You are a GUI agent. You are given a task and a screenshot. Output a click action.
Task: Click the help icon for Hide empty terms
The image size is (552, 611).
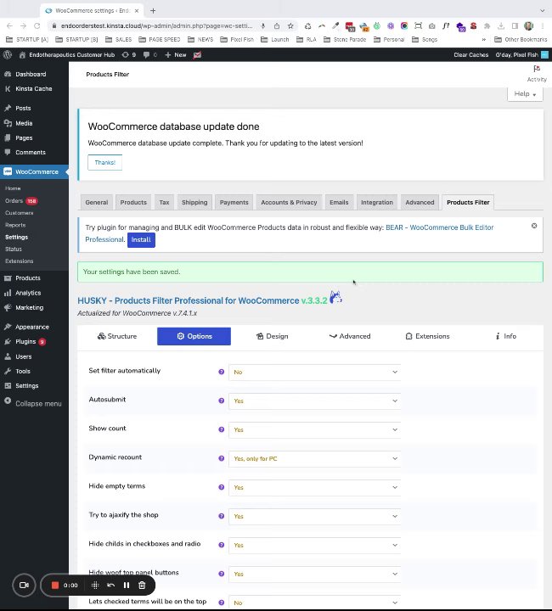[x=222, y=487]
